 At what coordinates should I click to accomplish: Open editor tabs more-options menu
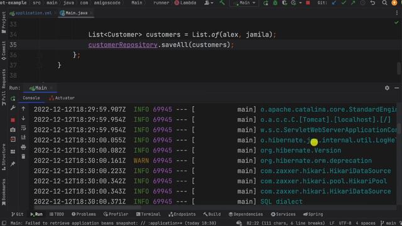tap(396, 13)
